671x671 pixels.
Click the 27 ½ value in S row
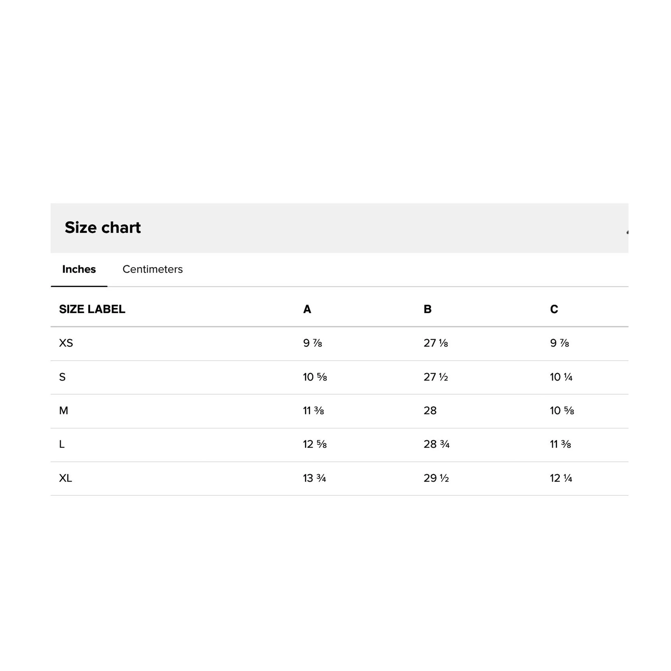(436, 377)
